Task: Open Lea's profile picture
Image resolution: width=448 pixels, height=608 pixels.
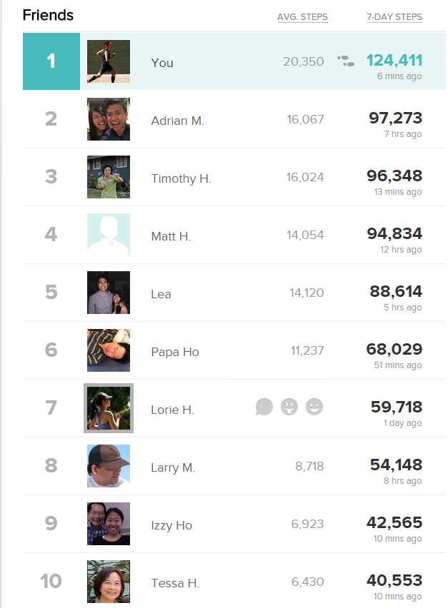Action: pyautogui.click(x=109, y=293)
